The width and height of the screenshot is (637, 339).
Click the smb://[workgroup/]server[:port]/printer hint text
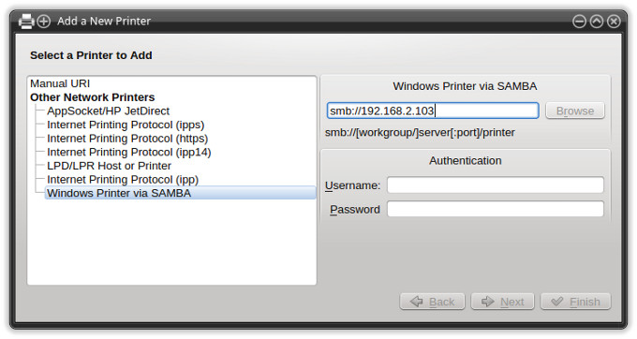coord(420,133)
